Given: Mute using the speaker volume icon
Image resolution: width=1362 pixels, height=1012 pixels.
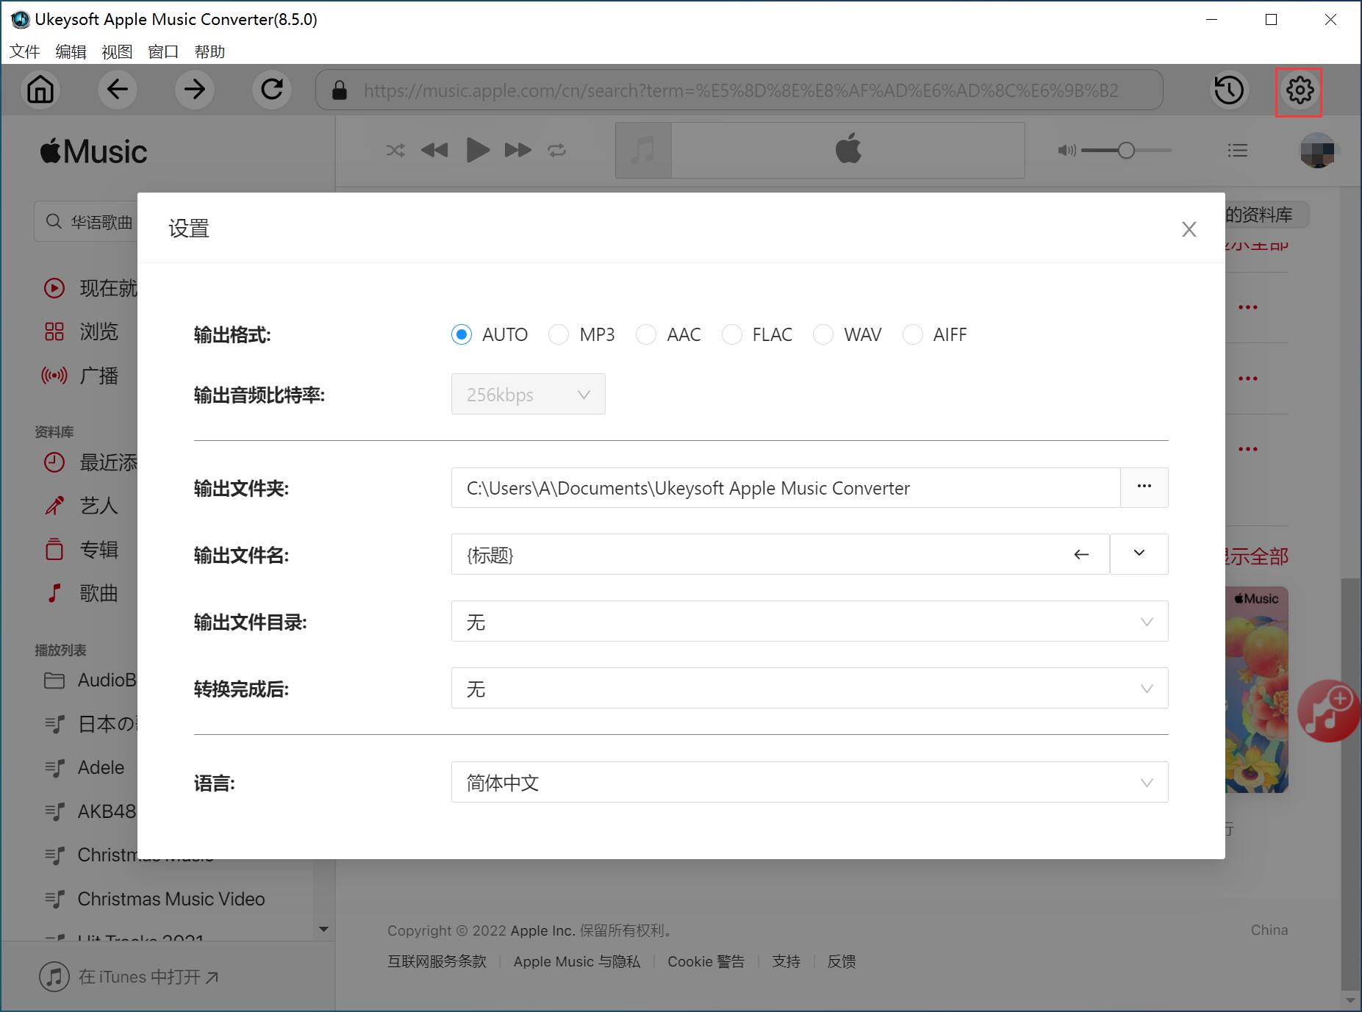Looking at the screenshot, I should click(x=1067, y=151).
